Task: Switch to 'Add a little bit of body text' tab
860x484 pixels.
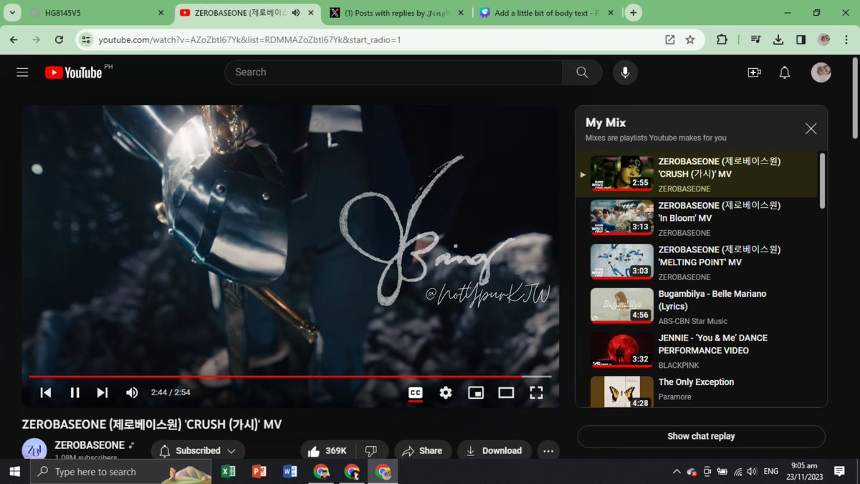Action: pyautogui.click(x=546, y=13)
